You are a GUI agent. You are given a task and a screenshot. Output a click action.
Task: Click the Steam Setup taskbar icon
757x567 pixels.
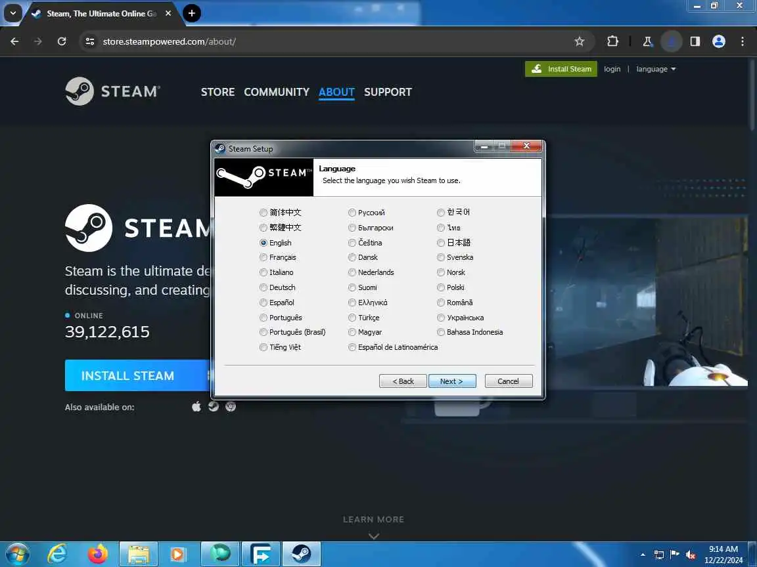click(x=302, y=555)
